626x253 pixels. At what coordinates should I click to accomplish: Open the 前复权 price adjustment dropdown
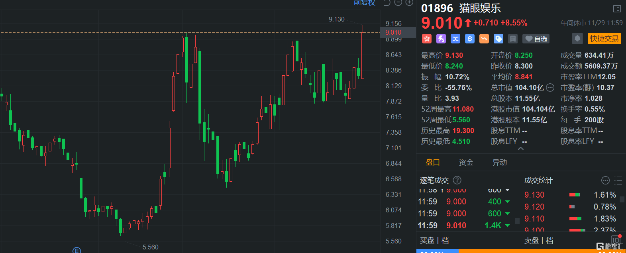pos(365,3)
